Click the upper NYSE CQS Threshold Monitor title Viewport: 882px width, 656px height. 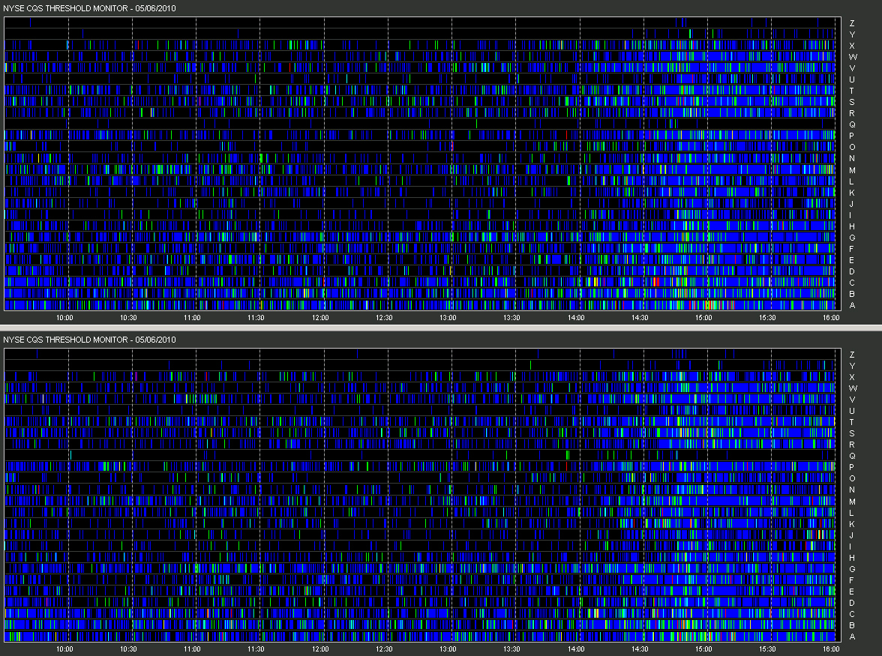[x=89, y=8]
